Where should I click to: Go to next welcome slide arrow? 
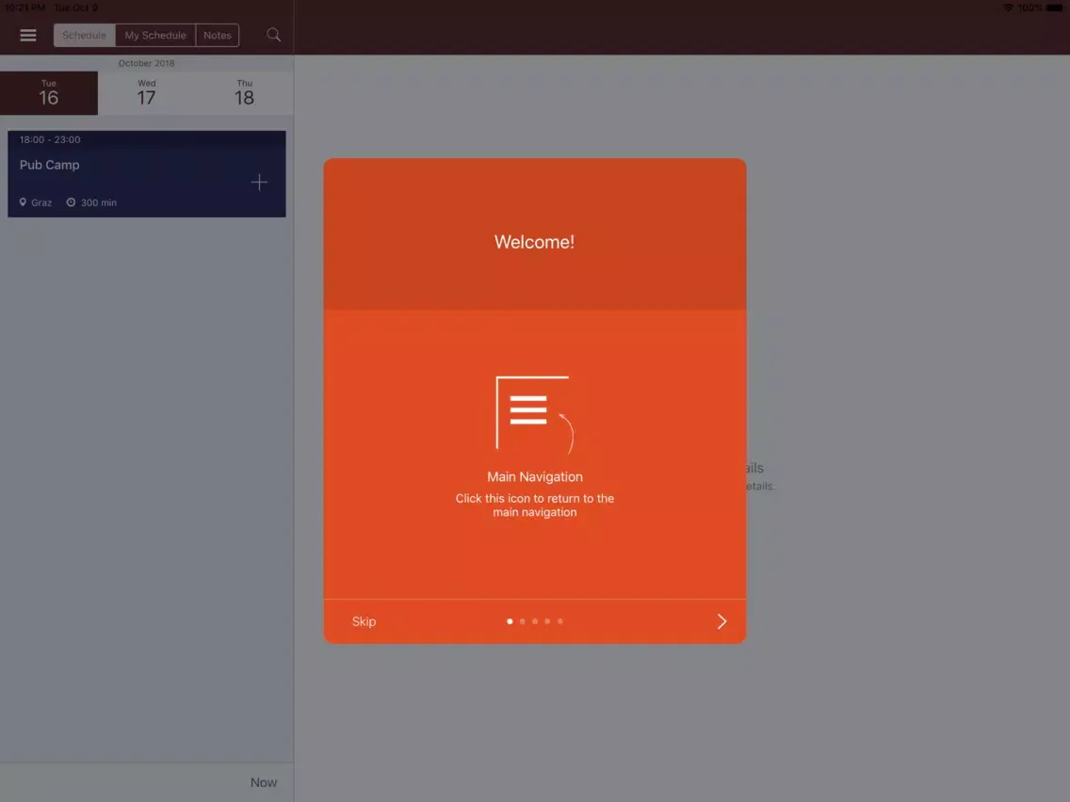[721, 621]
